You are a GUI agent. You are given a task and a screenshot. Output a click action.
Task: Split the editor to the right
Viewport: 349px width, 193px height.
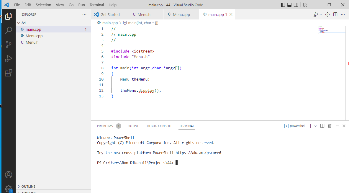(335, 14)
